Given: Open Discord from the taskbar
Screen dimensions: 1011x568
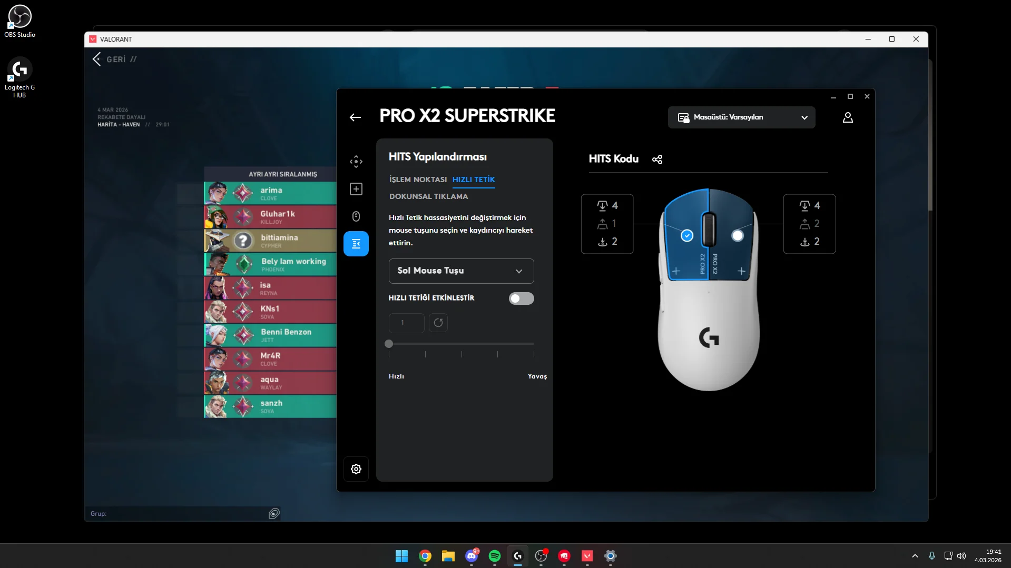Looking at the screenshot, I should (472, 556).
